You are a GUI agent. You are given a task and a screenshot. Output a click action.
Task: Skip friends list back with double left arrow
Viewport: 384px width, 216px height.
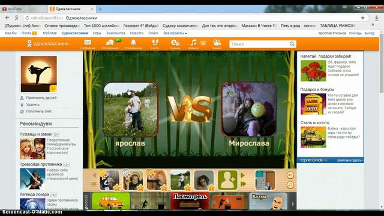tap(94, 184)
